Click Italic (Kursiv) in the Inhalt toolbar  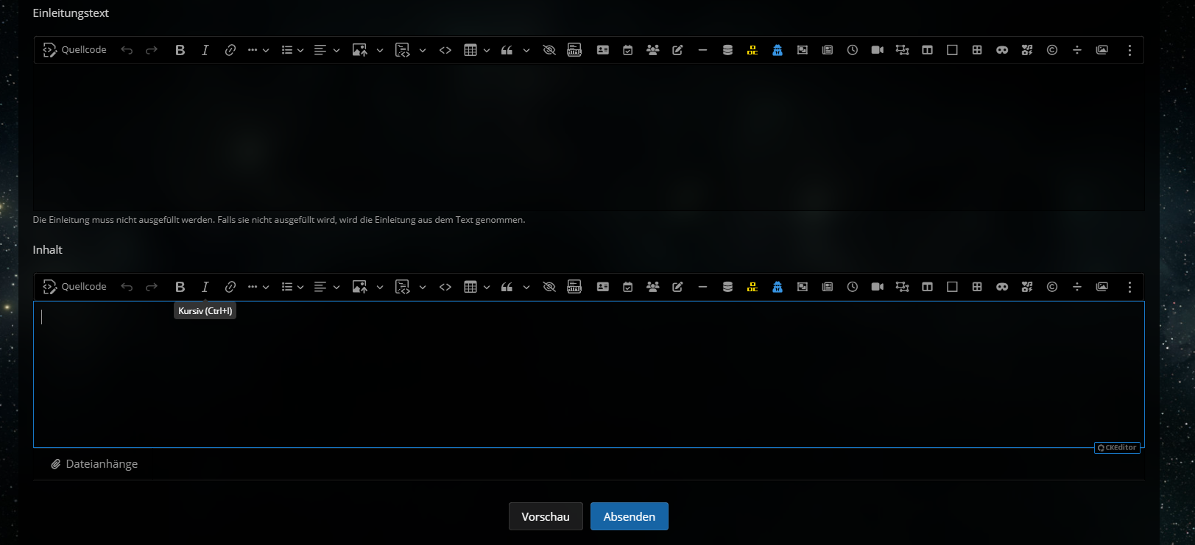point(205,287)
